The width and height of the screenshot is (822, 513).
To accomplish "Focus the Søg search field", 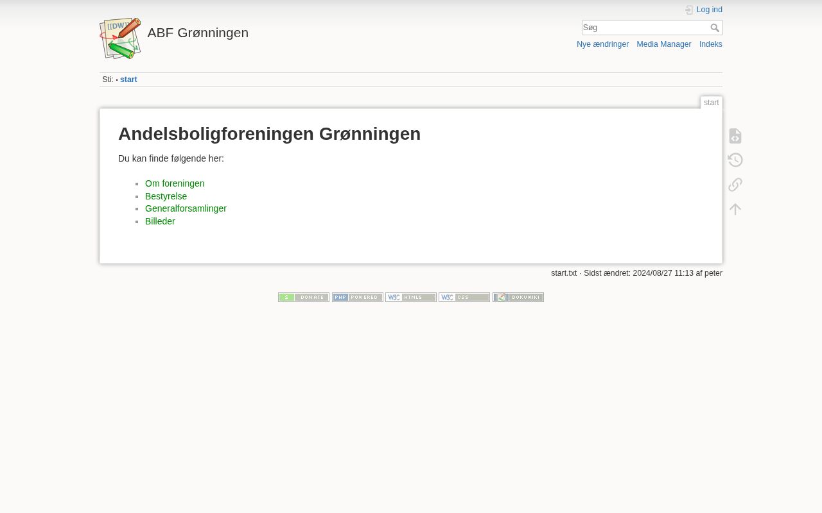I will point(645,28).
